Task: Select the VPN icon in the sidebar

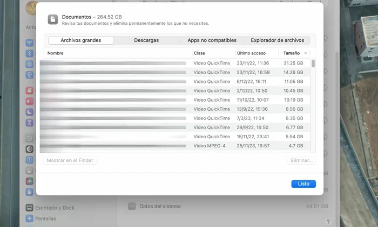Action: pos(29,75)
